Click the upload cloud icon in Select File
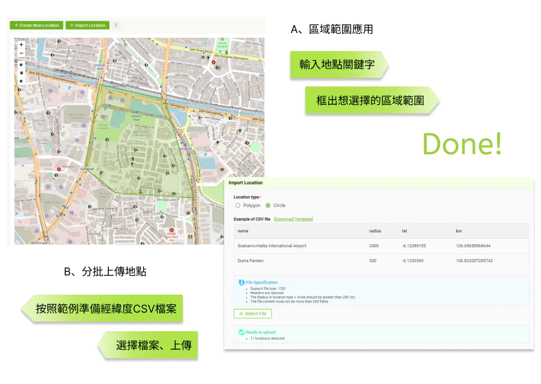 241,314
